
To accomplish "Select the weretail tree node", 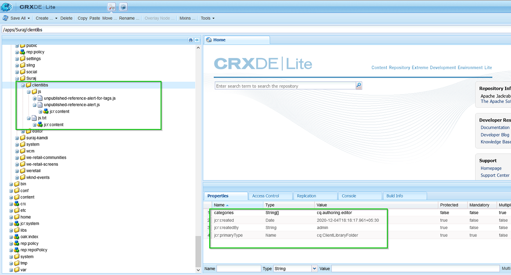I will pos(33,171).
